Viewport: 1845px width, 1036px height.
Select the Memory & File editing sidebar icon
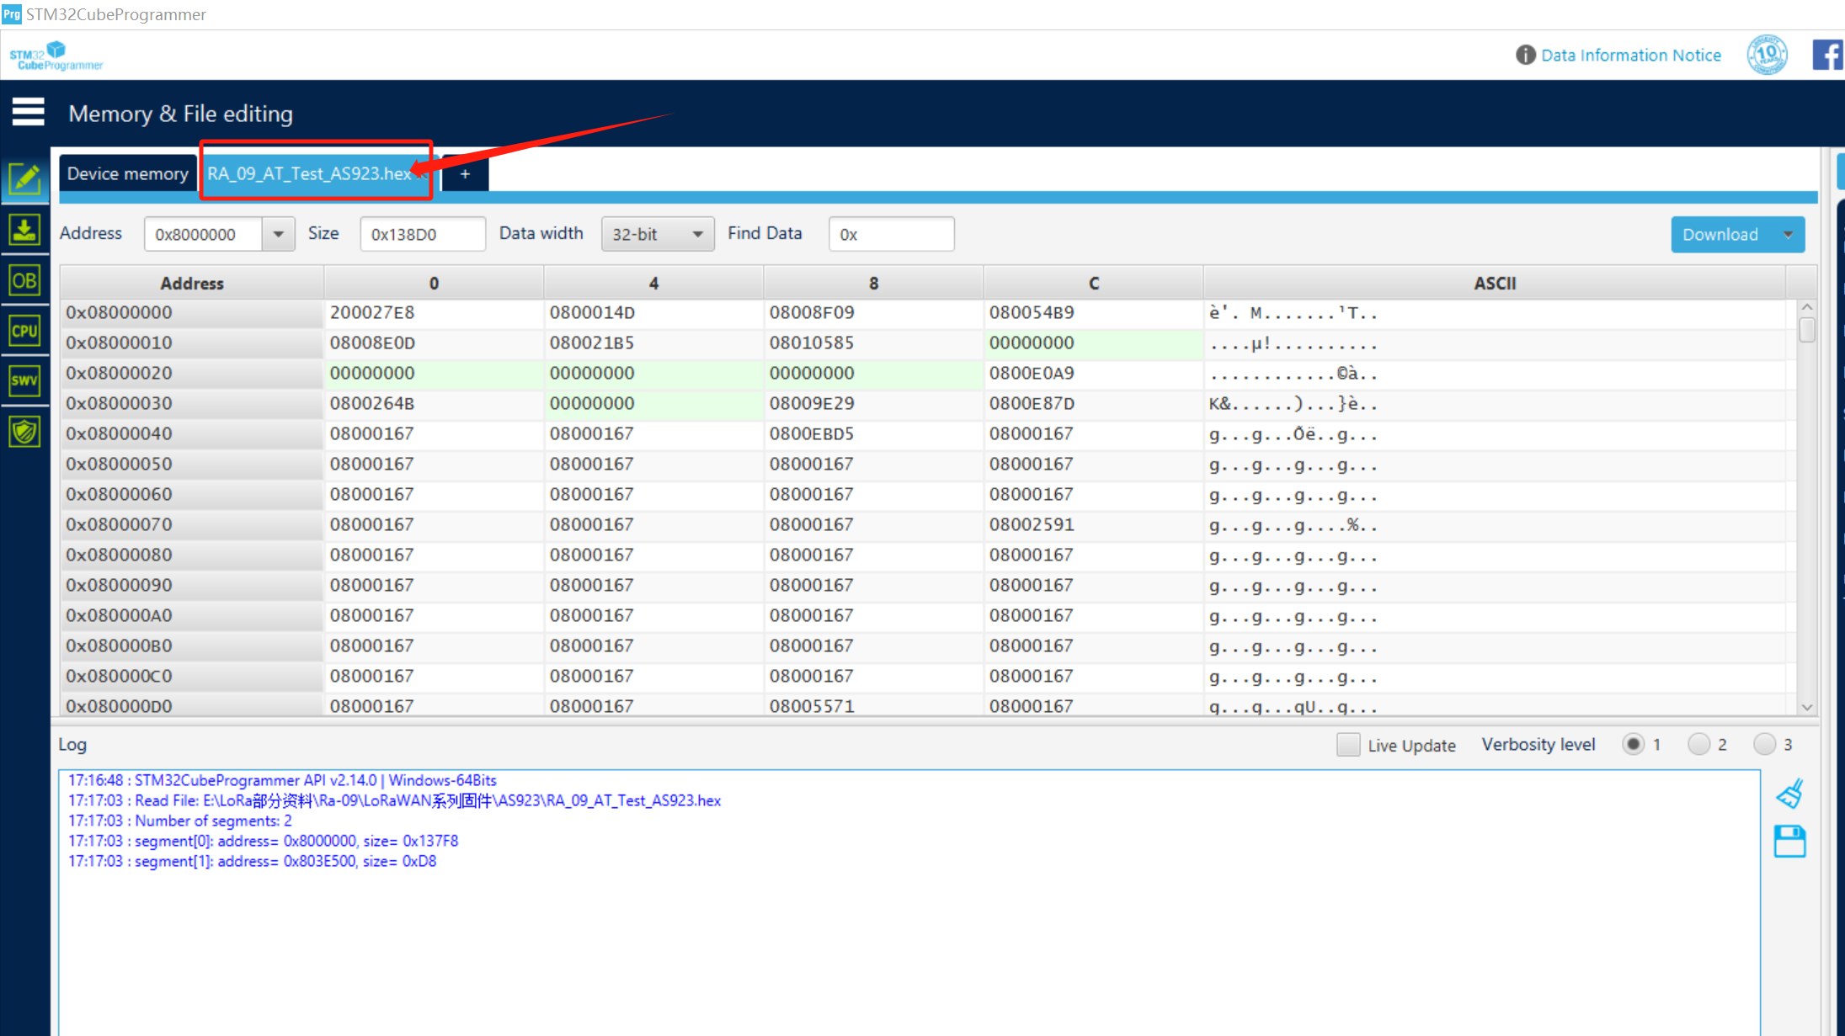(24, 179)
